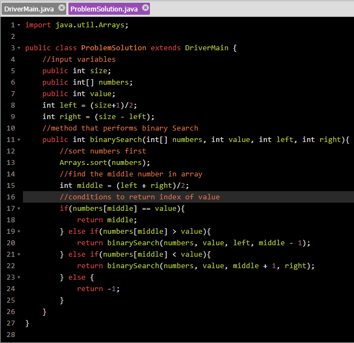
Task: Collapse the binarySearch method fold on line 11
Action: click(x=19, y=140)
